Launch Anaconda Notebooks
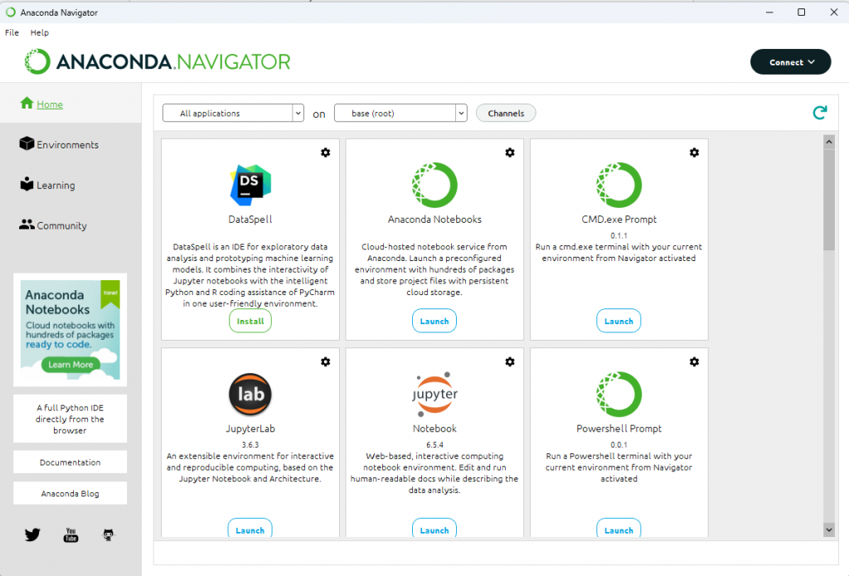Image resolution: width=849 pixels, height=576 pixels. [x=434, y=321]
